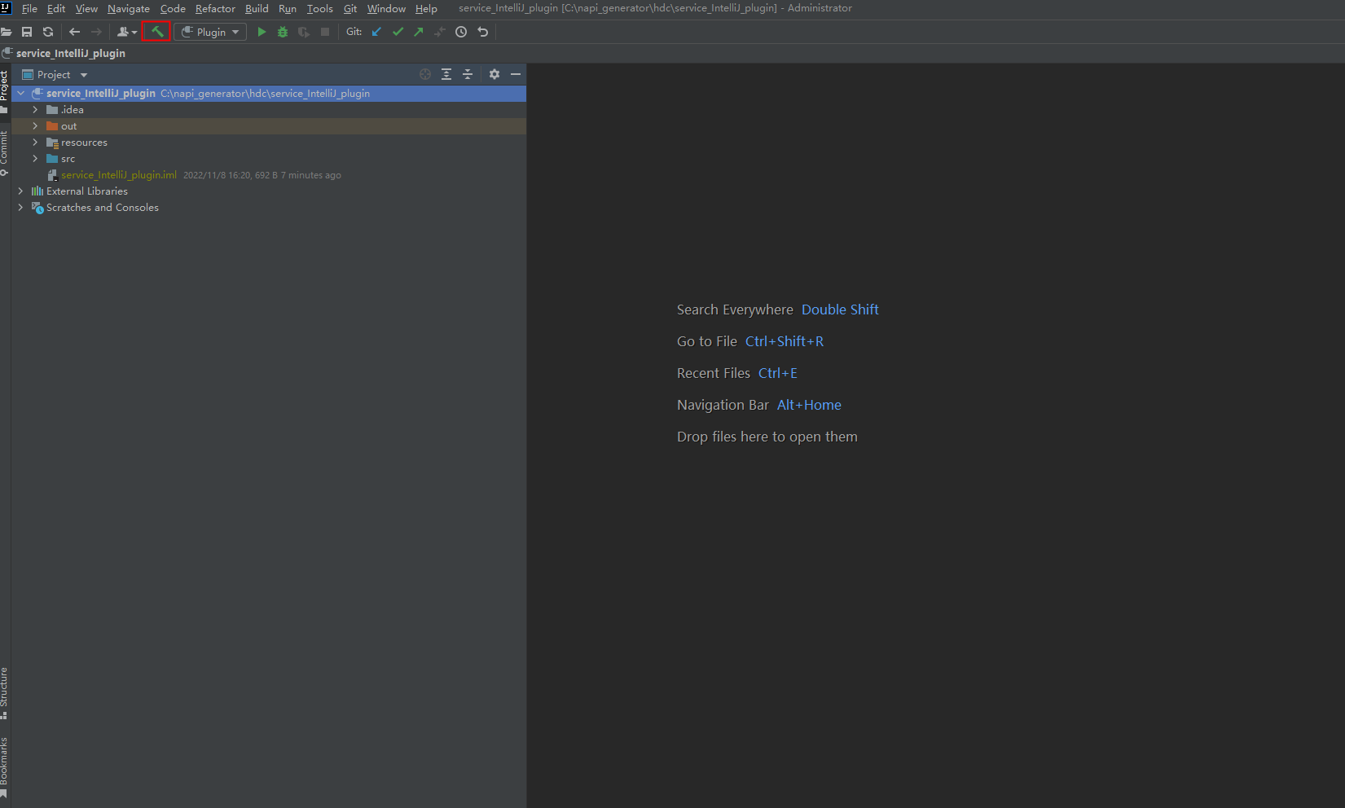Expand the External Libraries node

(x=20, y=191)
